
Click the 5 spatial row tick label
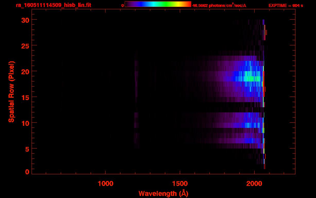(28, 149)
